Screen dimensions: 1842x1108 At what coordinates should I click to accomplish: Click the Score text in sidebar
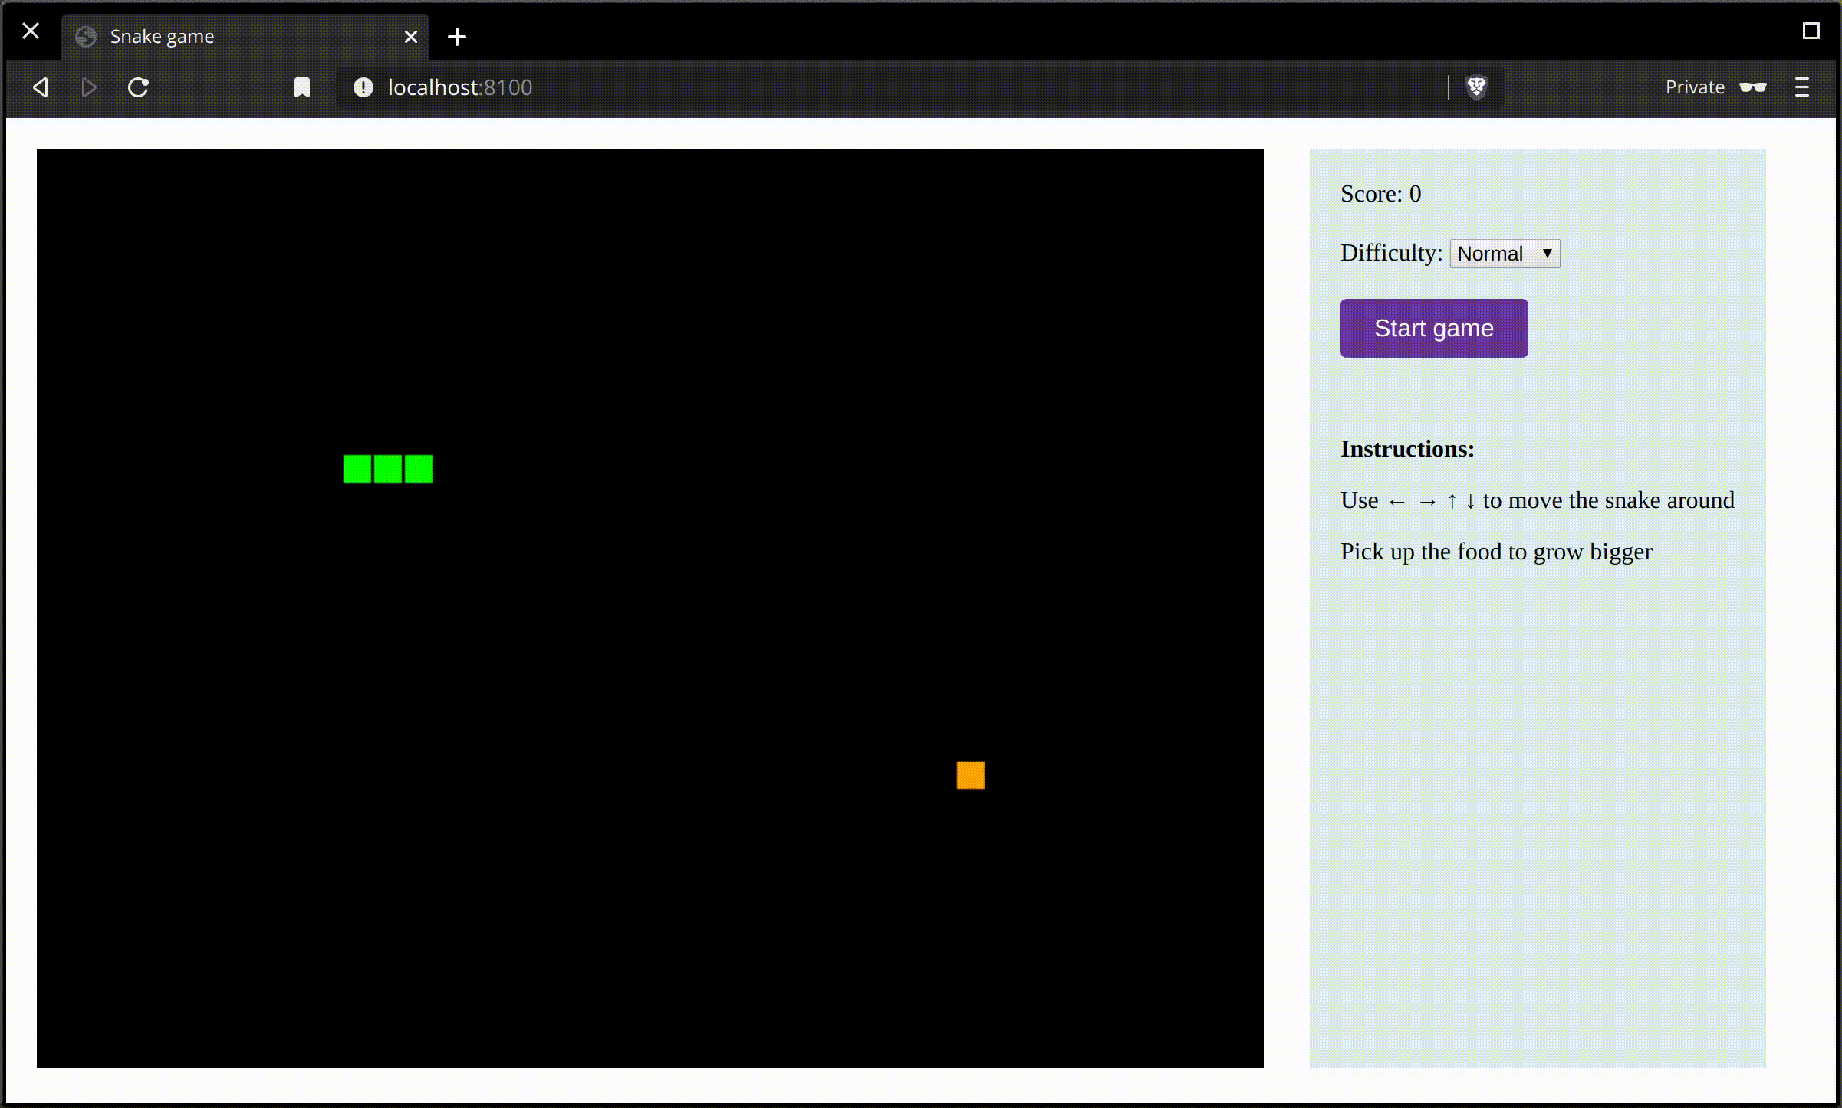[x=1380, y=194]
